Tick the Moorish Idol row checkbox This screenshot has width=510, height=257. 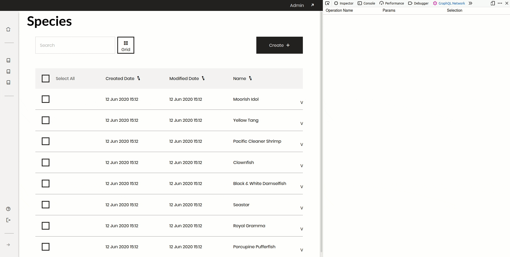coord(46,99)
